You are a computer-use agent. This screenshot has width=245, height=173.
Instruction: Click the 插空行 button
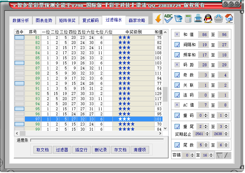click(82, 150)
